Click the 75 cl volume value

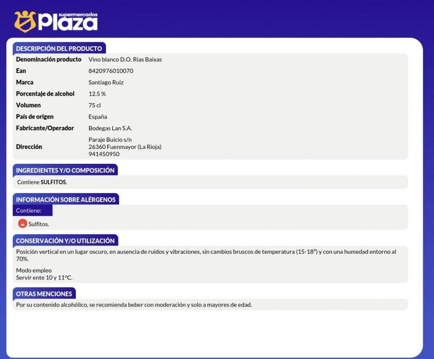95,105
